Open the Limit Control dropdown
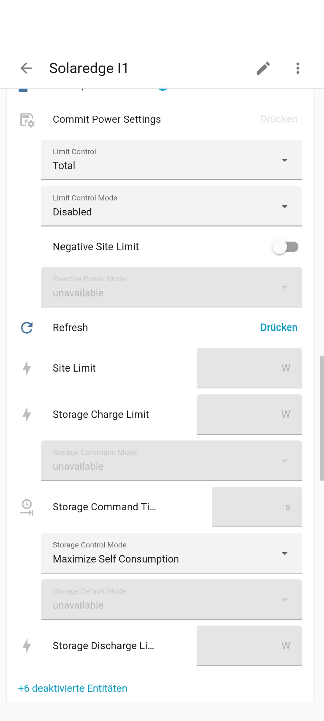 coord(171,160)
